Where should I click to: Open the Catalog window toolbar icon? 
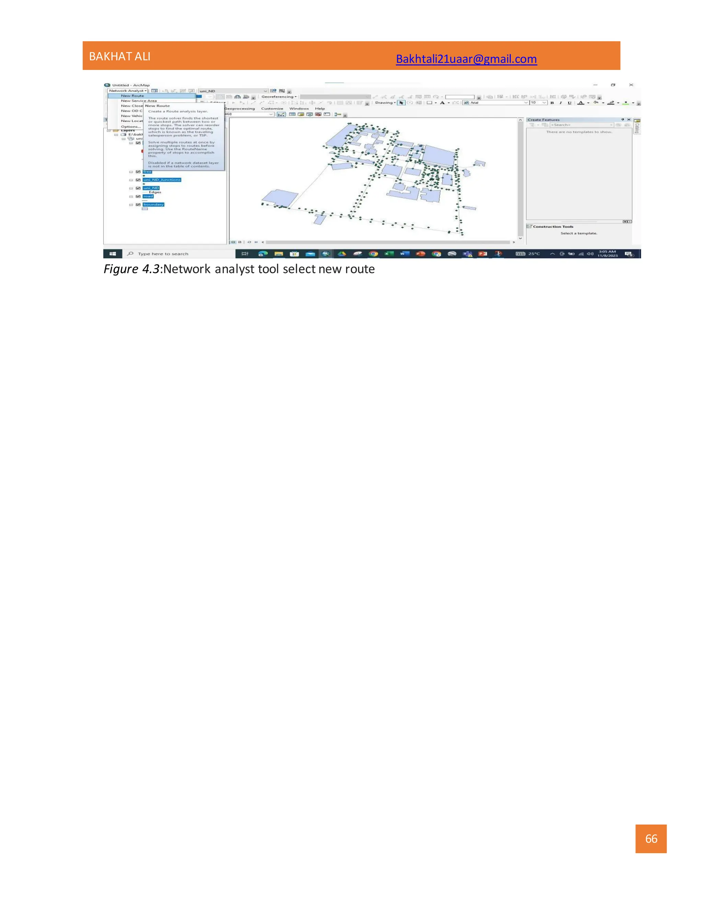(301, 115)
